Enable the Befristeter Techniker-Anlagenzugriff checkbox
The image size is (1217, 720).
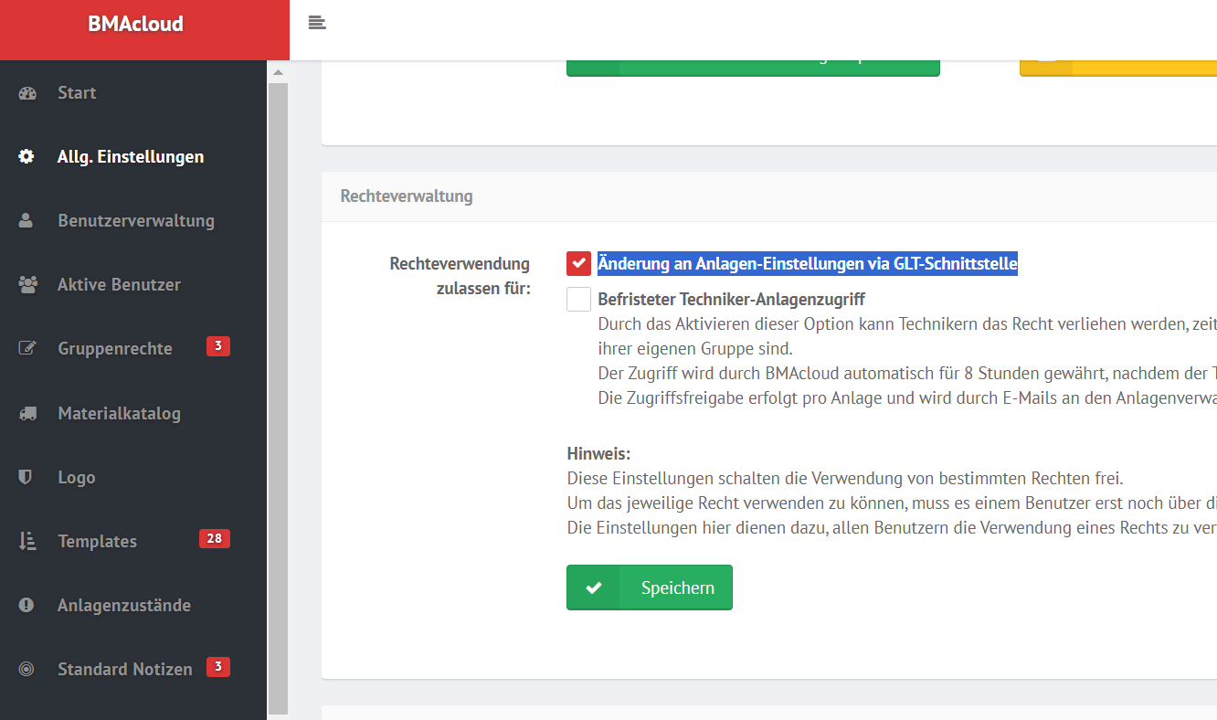(578, 300)
